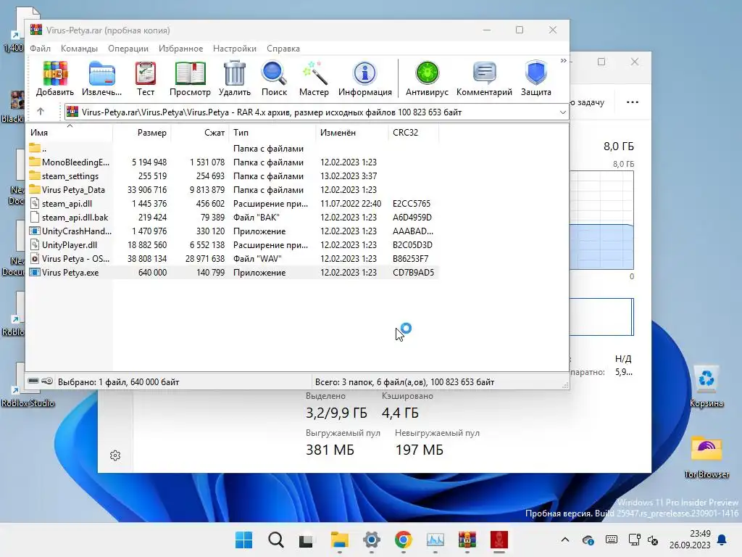Open the archive path dropdown arrow
Image resolution: width=742 pixels, height=557 pixels.
(x=562, y=112)
